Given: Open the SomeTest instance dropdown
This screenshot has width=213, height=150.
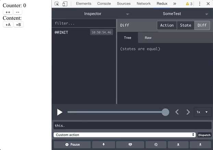Looking at the screenshot, I should [173, 14].
